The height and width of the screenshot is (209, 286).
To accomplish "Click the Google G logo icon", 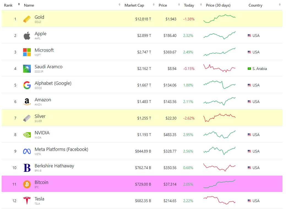I will pyautogui.click(x=27, y=85).
